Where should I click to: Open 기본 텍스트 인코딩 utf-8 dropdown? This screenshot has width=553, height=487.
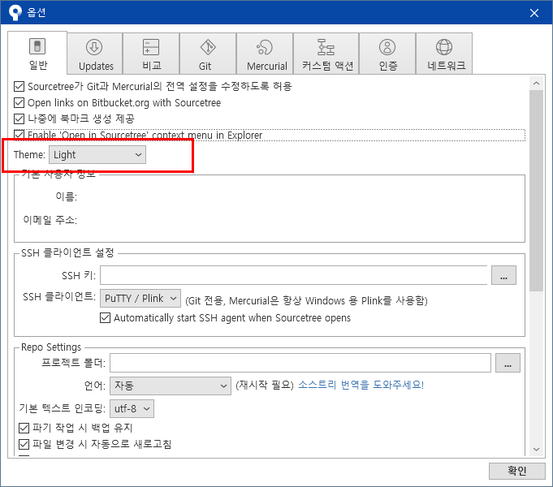pyautogui.click(x=132, y=409)
